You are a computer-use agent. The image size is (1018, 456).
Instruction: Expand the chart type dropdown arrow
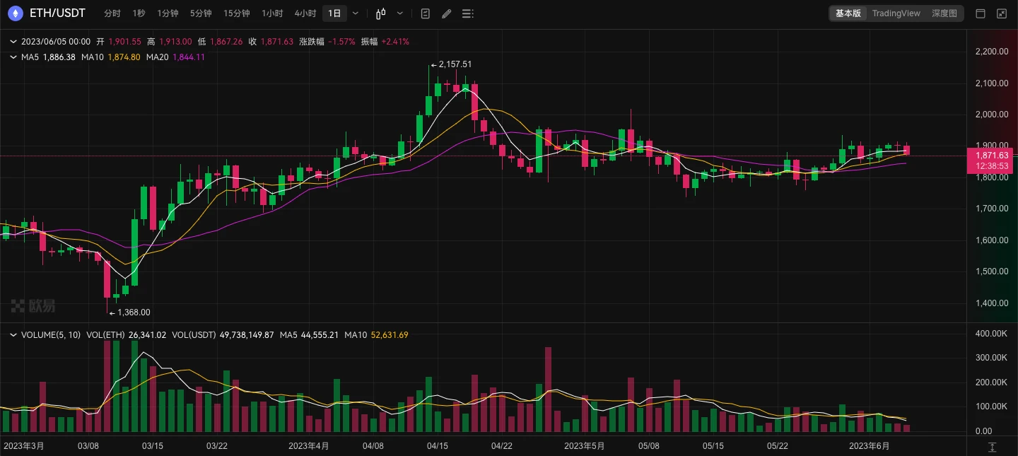400,13
